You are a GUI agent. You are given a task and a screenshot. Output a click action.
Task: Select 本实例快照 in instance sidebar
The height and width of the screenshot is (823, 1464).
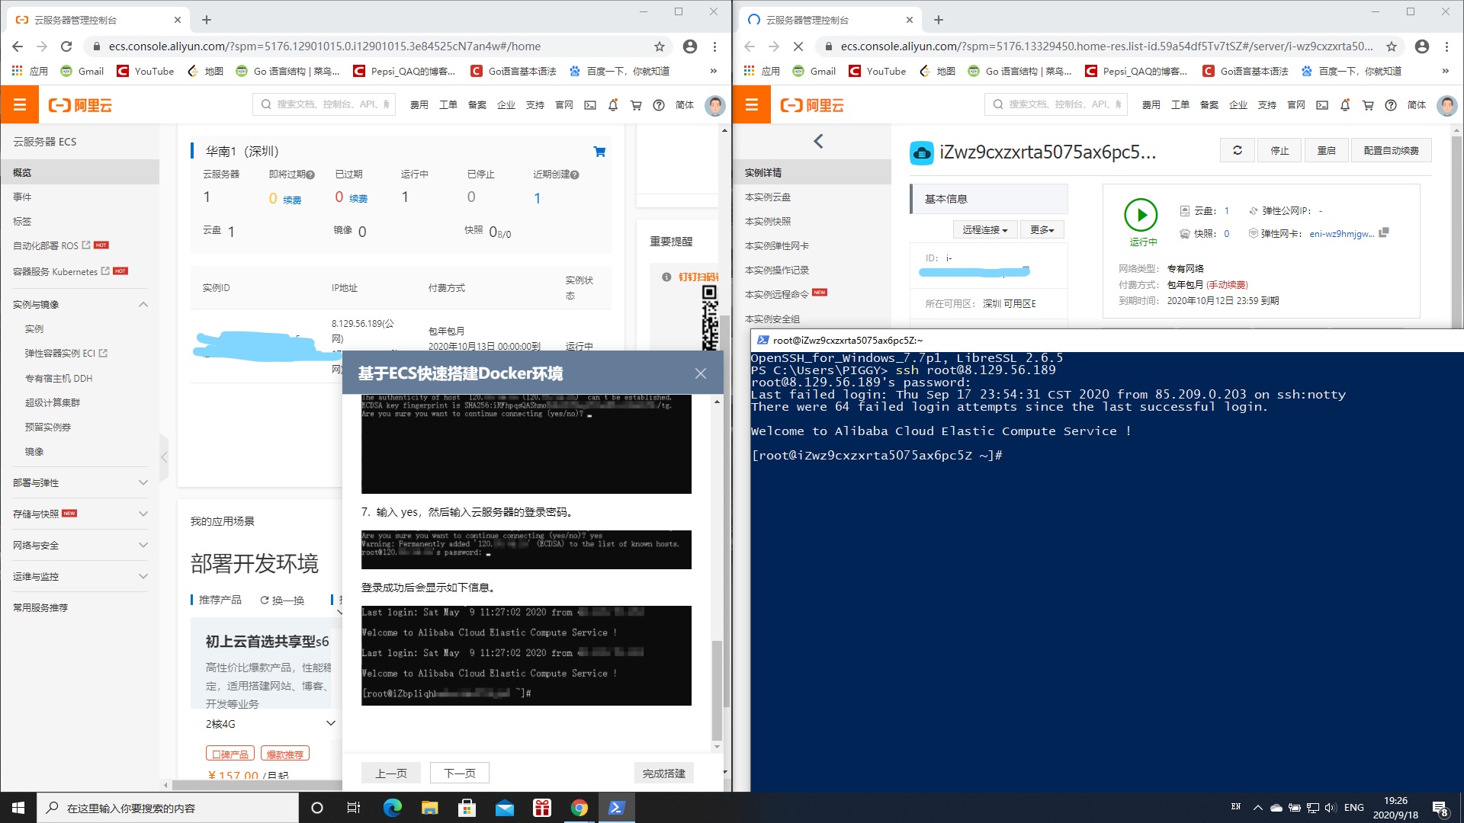[x=768, y=221]
